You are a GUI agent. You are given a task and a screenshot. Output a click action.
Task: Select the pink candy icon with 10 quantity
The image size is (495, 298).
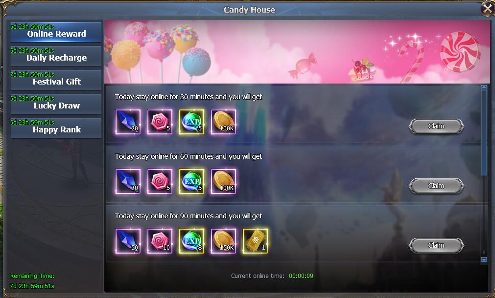[x=160, y=241]
